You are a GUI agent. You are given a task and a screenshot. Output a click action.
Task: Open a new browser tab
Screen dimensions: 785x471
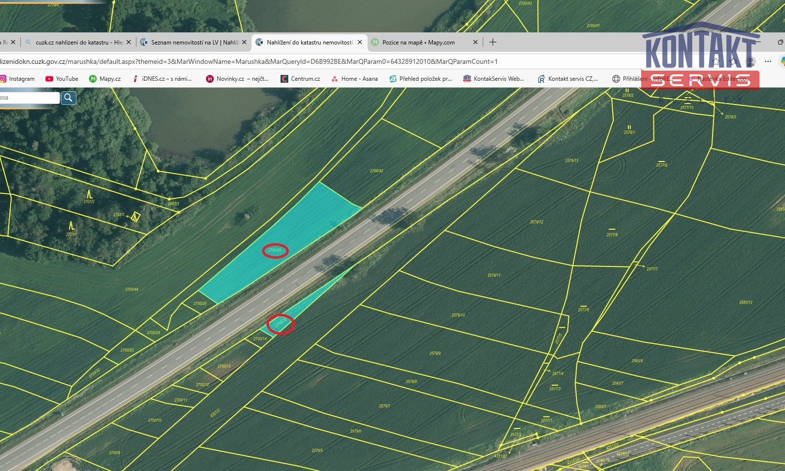493,42
